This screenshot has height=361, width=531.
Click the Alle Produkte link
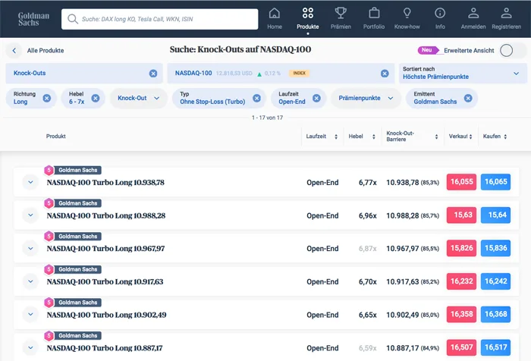46,51
